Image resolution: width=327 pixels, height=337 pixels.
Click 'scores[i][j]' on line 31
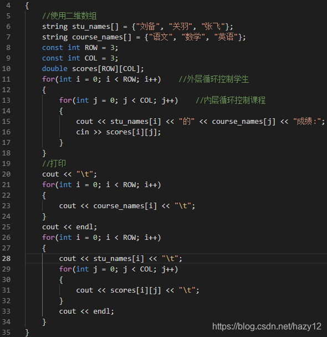pos(136,290)
